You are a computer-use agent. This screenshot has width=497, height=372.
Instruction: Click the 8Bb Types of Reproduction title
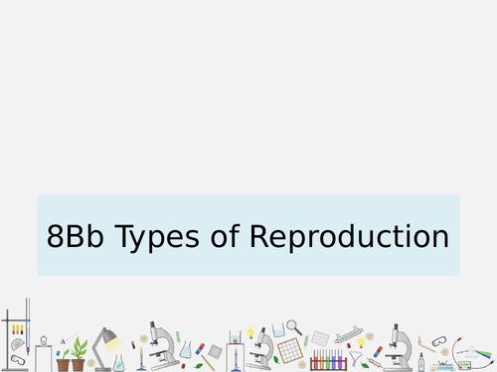coord(248,236)
